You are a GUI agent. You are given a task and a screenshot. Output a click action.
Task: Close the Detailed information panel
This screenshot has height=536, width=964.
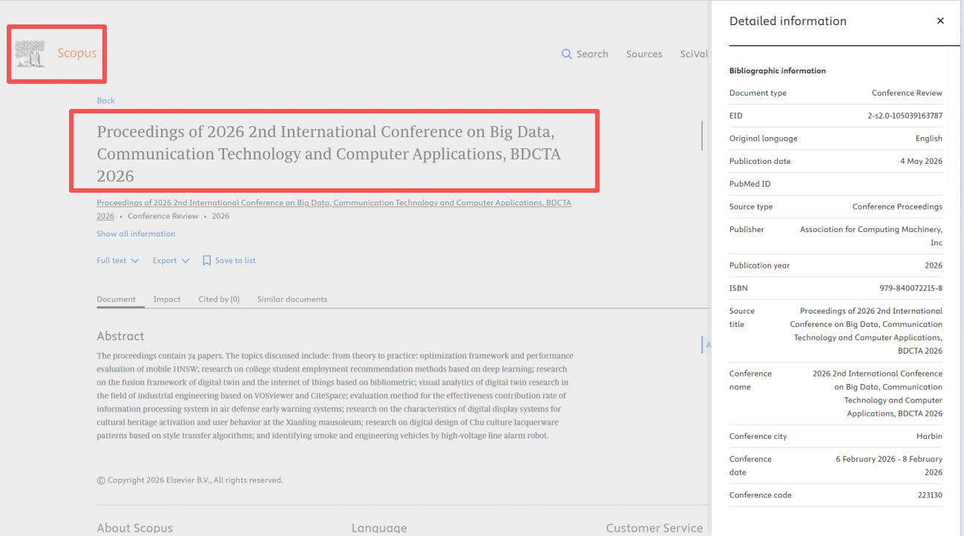940,21
